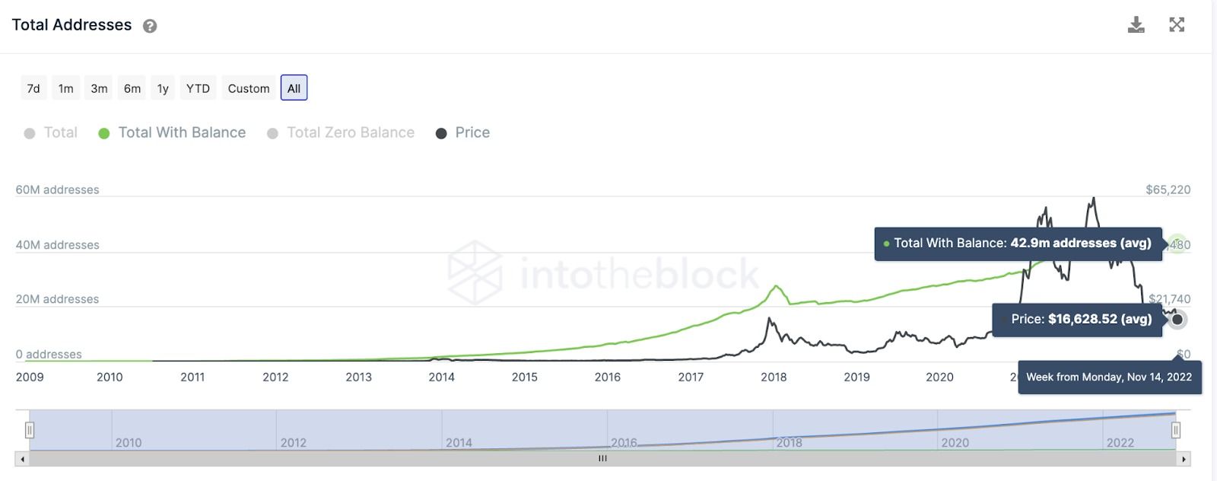Switch to YTD range
This screenshot has height=481, width=1217.
tap(199, 88)
